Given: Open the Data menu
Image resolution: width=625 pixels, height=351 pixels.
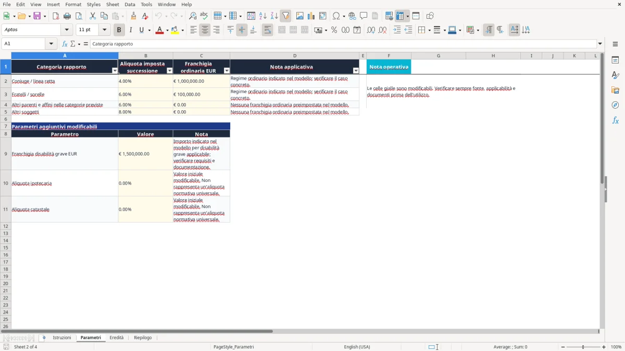Looking at the screenshot, I should 130,4.
